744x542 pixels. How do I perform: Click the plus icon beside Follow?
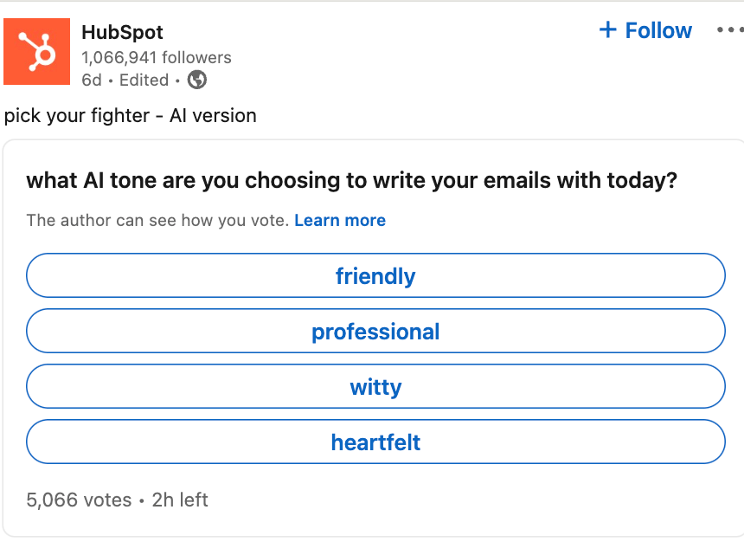point(608,30)
